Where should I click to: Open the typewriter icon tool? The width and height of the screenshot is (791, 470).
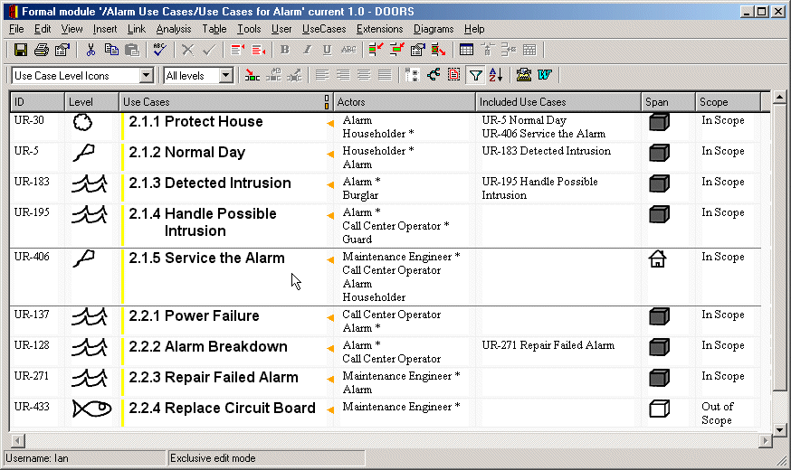coord(524,76)
